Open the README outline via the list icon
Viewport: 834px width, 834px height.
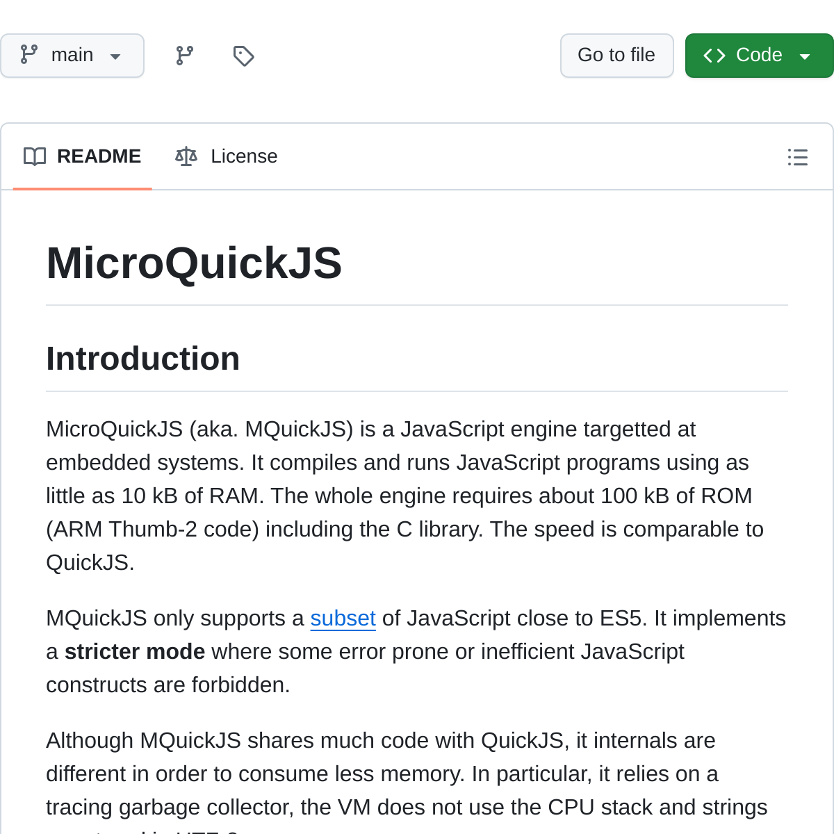point(797,157)
